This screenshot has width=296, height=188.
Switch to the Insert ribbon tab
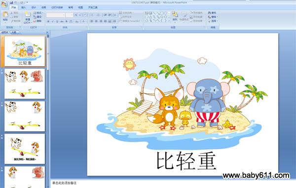(24, 7)
